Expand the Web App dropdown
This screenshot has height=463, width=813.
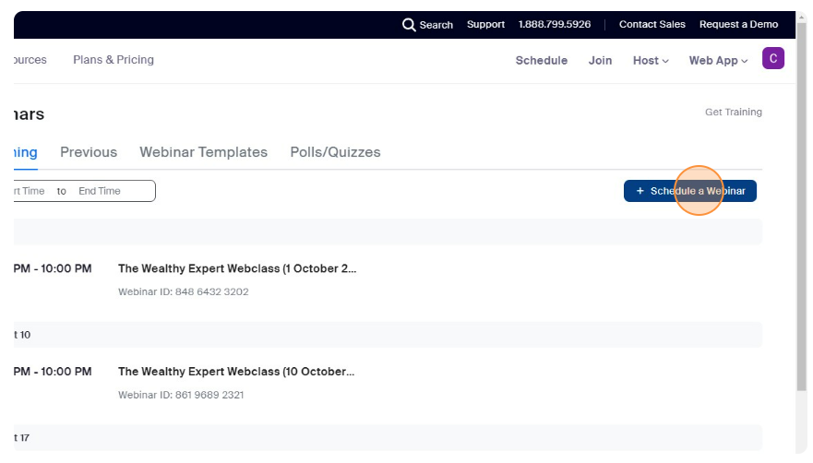(x=718, y=61)
